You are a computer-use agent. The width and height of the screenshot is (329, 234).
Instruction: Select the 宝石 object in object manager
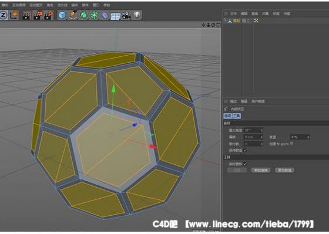(236, 21)
